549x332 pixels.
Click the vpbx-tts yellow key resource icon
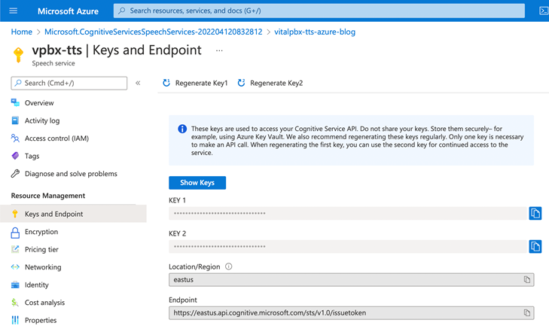tap(18, 55)
